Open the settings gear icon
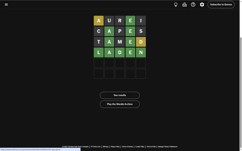 [202, 5]
